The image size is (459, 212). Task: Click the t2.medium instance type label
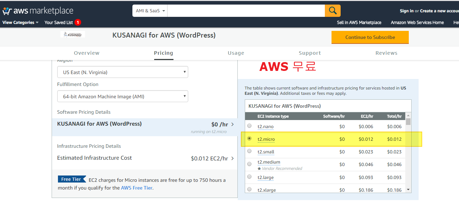(x=269, y=162)
